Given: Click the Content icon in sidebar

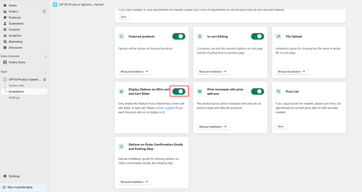Looking at the screenshot, I should coord(5,30).
